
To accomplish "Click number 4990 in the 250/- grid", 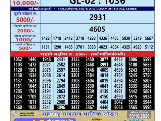I will (x=118, y=97).
